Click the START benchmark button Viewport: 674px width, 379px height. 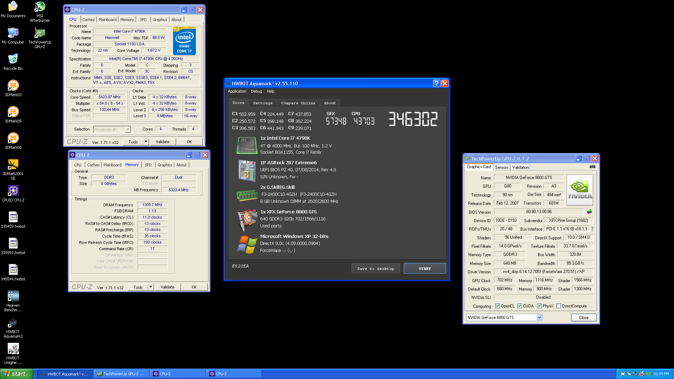[425, 268]
